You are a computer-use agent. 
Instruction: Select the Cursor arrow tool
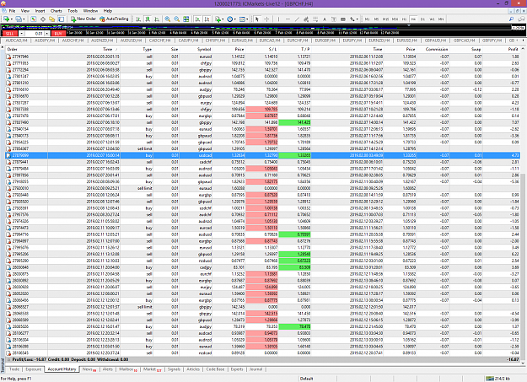pos(257,19)
